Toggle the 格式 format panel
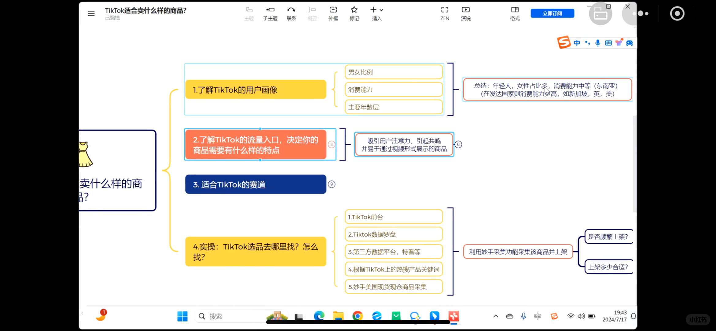 [x=515, y=13]
